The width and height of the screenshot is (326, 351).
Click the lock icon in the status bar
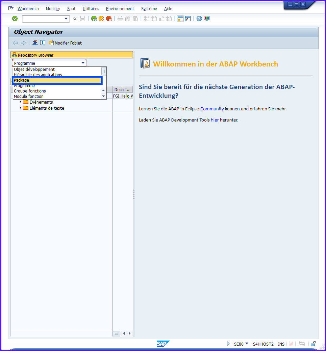313,344
